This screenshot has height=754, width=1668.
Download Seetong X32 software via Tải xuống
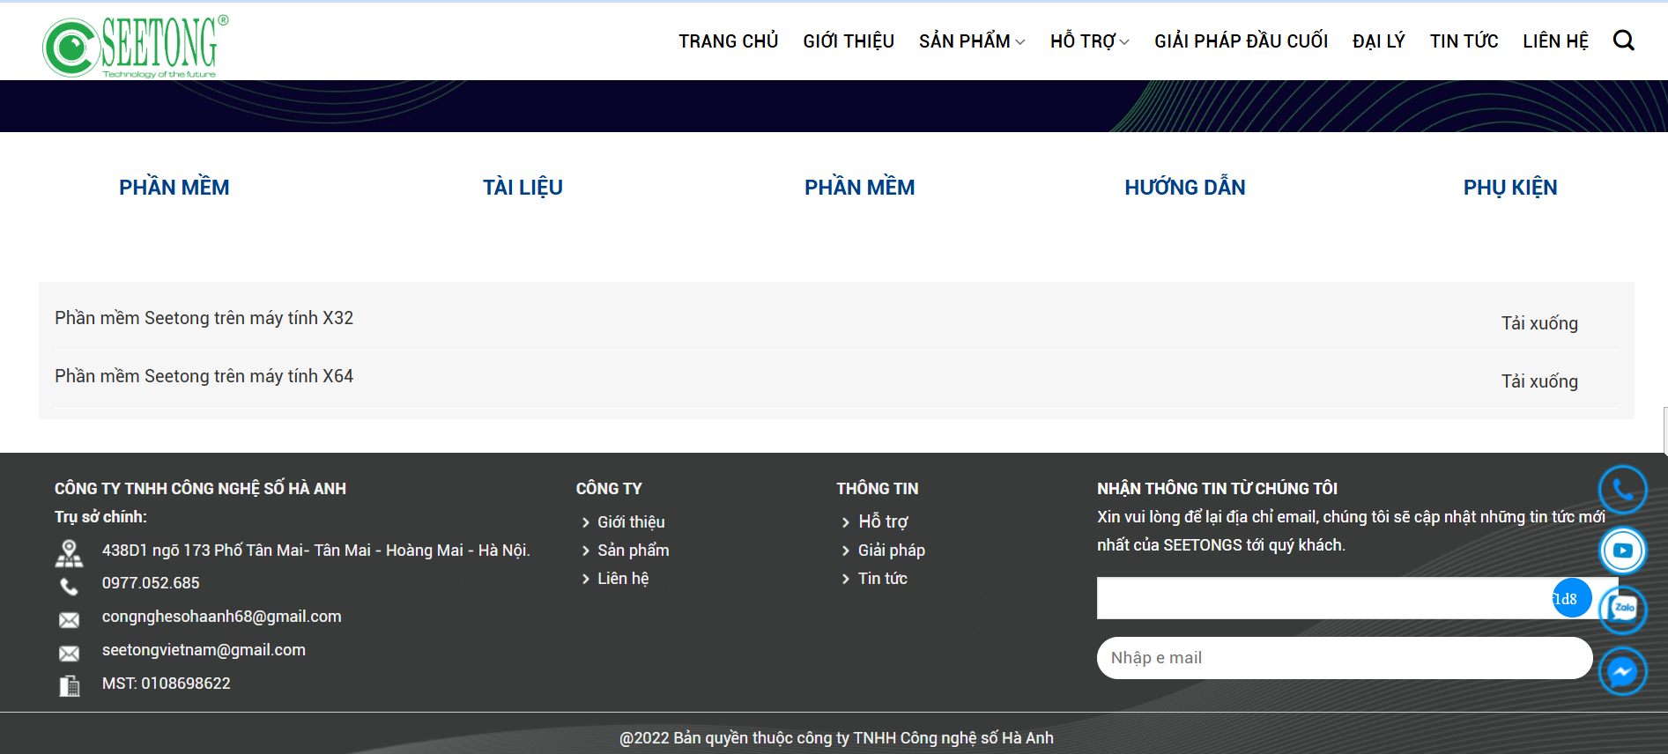click(1539, 323)
